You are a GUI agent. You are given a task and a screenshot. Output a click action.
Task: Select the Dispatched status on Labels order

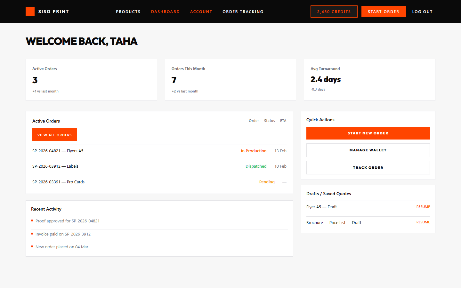(x=256, y=166)
